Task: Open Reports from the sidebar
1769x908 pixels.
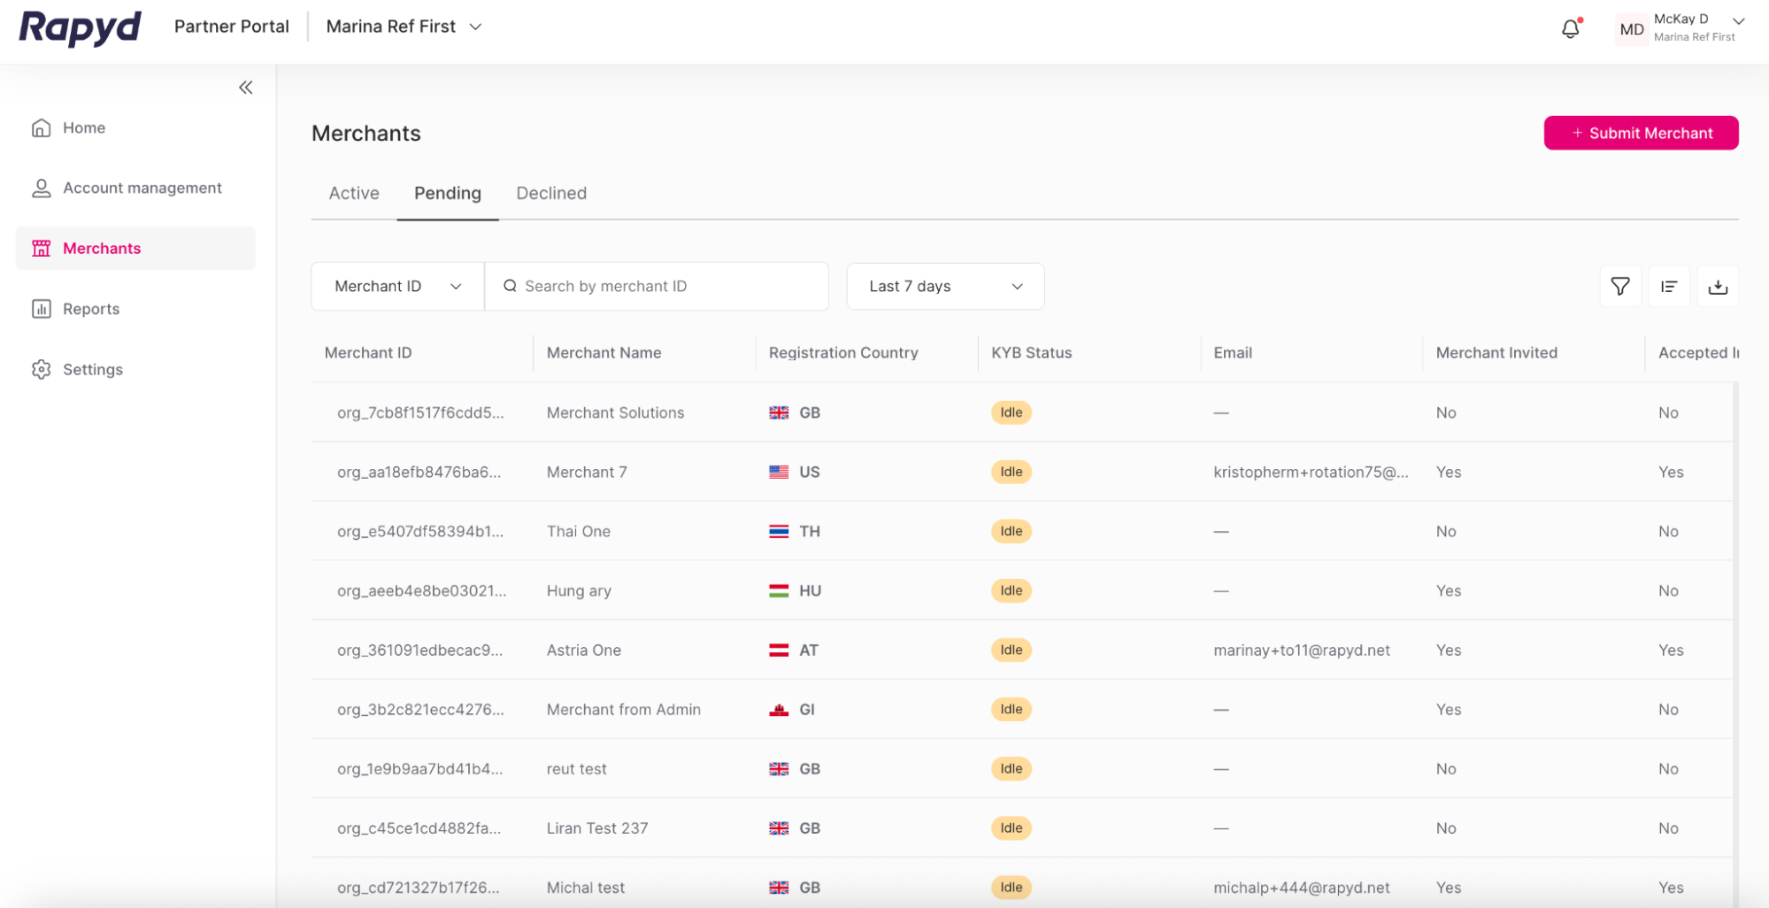Action: [x=91, y=308]
